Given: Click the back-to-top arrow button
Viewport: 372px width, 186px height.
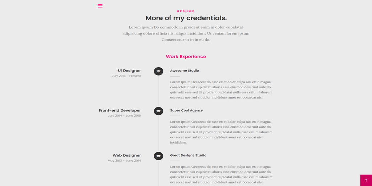Looking at the screenshot, I should tap(366, 180).
